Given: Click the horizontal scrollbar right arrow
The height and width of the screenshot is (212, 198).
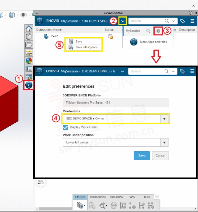Looking at the screenshot, I should [195, 209].
